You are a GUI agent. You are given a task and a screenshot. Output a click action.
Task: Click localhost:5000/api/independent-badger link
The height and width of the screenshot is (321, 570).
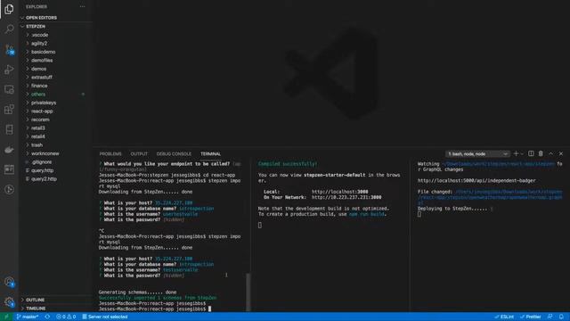(x=476, y=180)
